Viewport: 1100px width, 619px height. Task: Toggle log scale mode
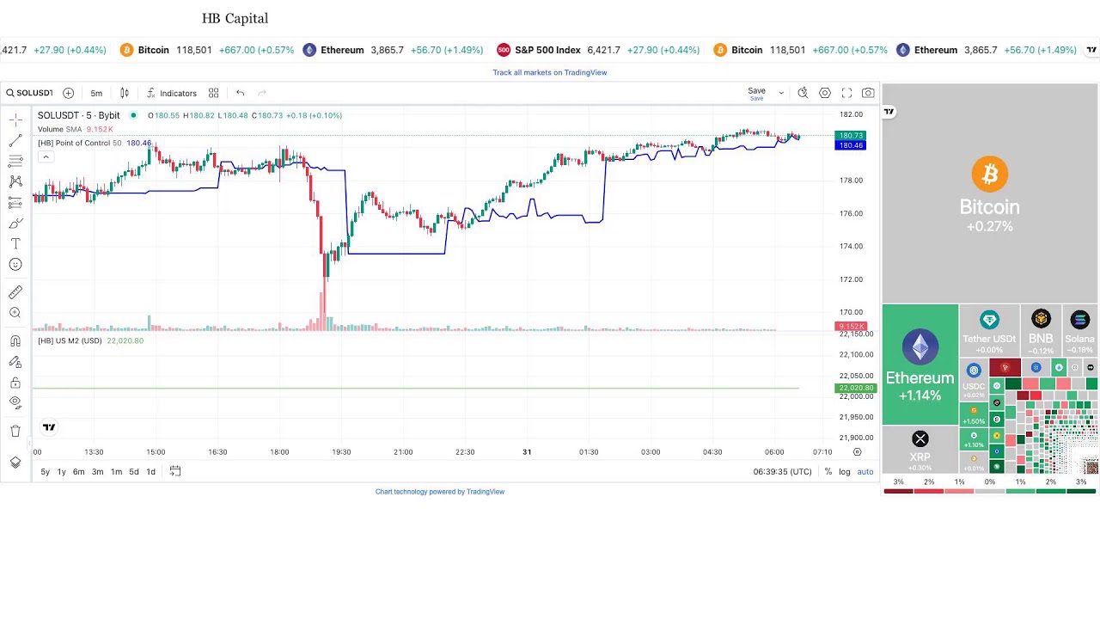point(845,472)
